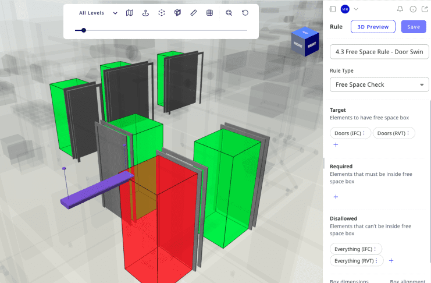The height and width of the screenshot is (283, 431).
Task: Click the Save button
Action: pos(414,27)
